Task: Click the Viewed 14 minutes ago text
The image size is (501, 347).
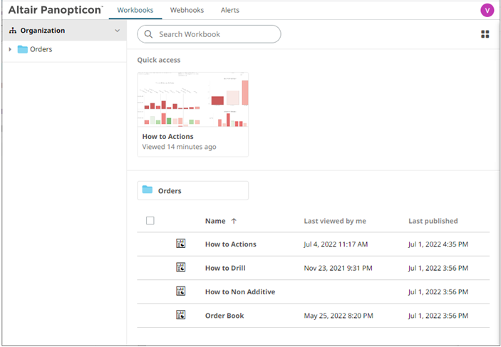Action: [180, 147]
